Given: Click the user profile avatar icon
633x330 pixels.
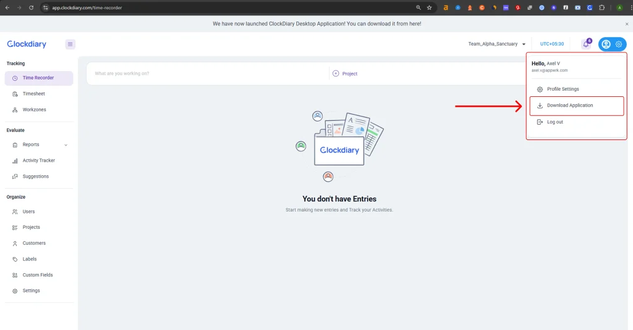Looking at the screenshot, I should click(x=606, y=44).
